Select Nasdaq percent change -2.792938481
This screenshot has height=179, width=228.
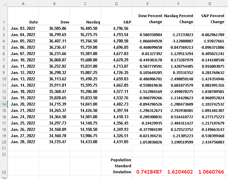179,110
